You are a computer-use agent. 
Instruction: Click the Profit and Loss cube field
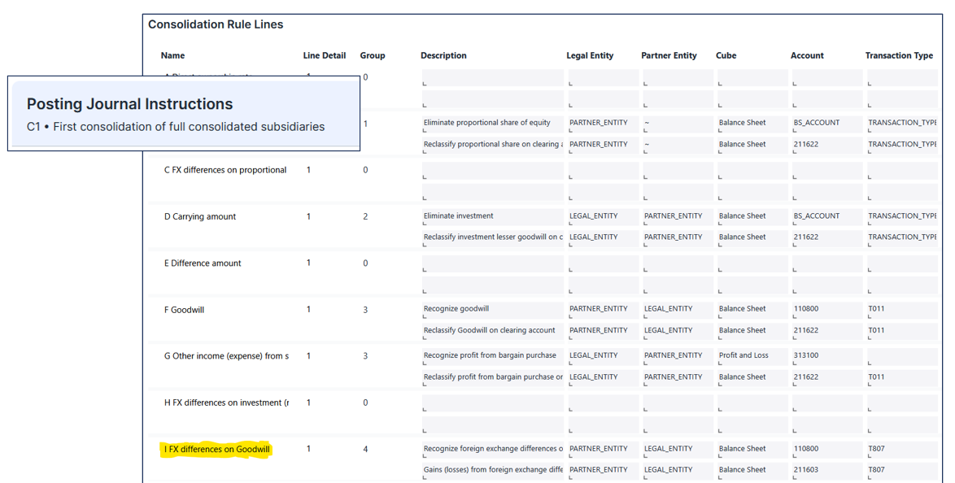click(751, 355)
